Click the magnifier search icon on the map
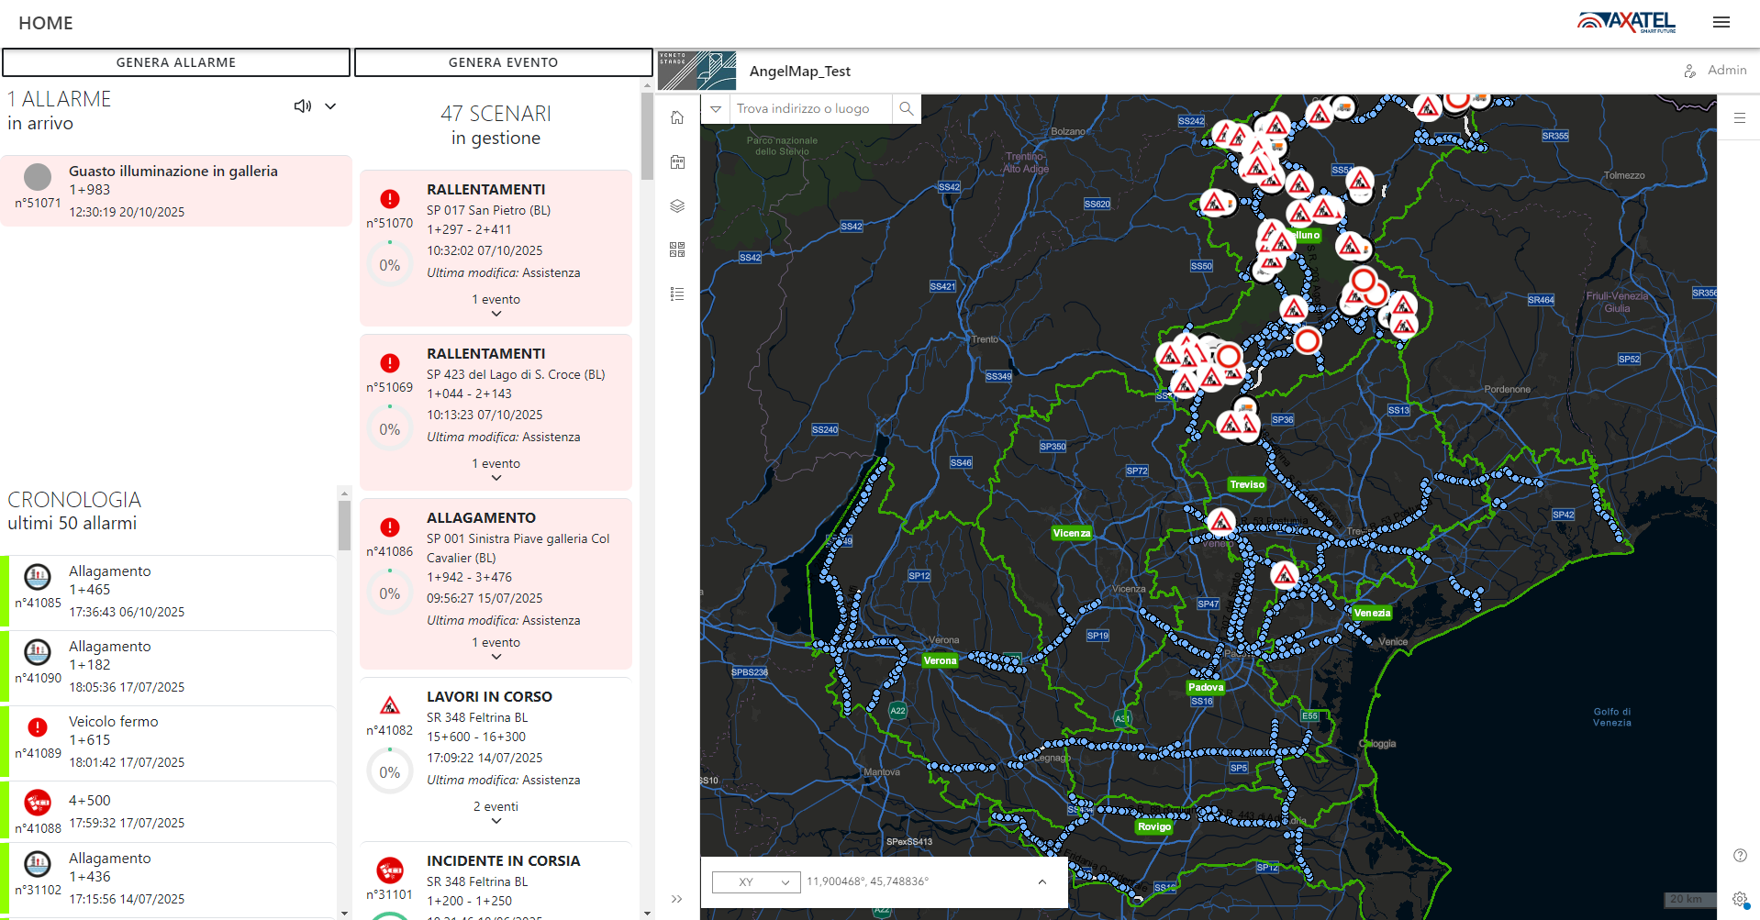This screenshot has width=1760, height=920. click(x=907, y=108)
